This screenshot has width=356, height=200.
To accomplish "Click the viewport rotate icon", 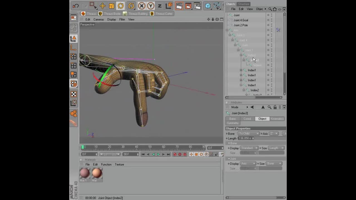I will [217, 19].
